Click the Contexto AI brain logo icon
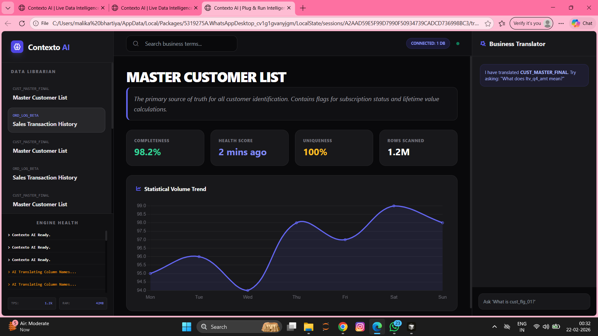 17,47
